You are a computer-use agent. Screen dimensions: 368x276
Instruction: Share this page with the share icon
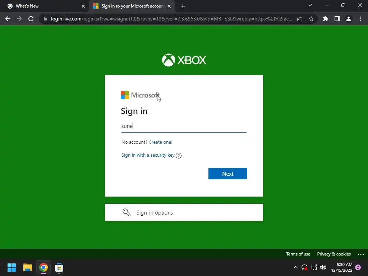pyautogui.click(x=300, y=19)
